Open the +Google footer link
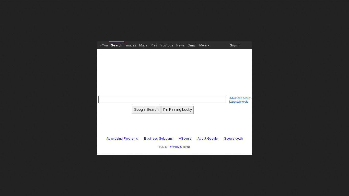 coord(185,139)
